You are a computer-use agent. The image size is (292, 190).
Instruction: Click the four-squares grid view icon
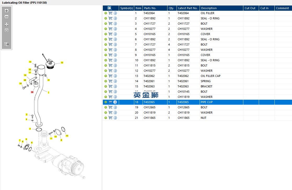tap(7, 24)
